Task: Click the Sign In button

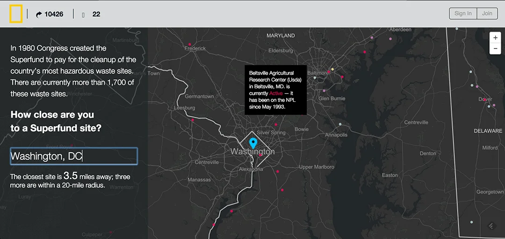Action: tap(463, 14)
